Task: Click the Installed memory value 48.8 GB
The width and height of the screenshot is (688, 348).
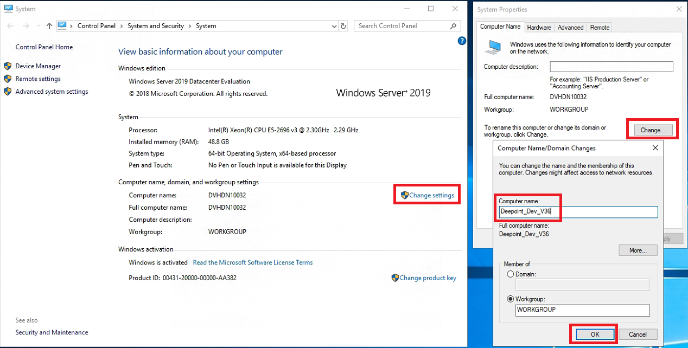Action: [x=219, y=141]
